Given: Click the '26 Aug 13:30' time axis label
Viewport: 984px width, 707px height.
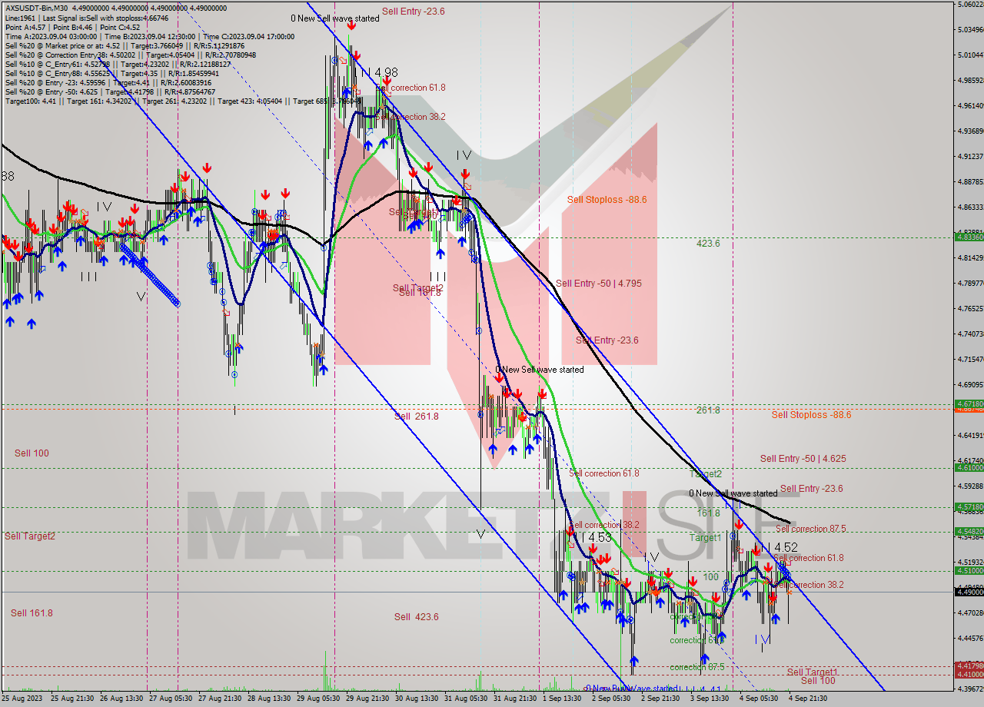Looking at the screenshot, I should click(121, 699).
